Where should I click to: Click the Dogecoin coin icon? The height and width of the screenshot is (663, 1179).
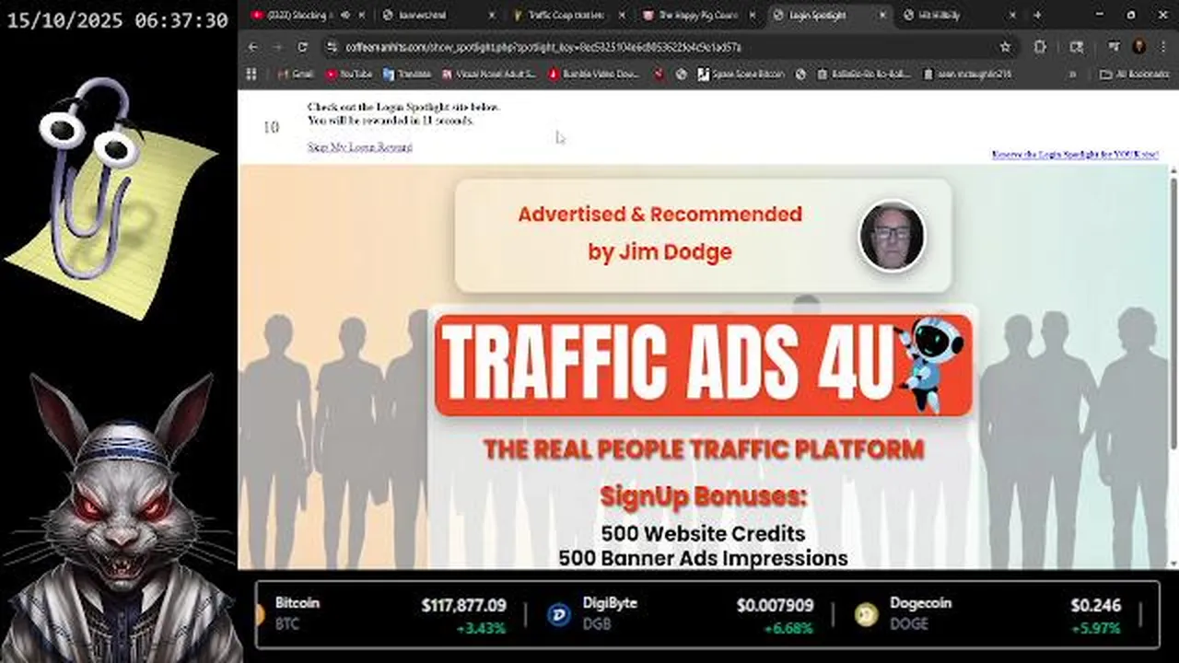pyautogui.click(x=866, y=614)
